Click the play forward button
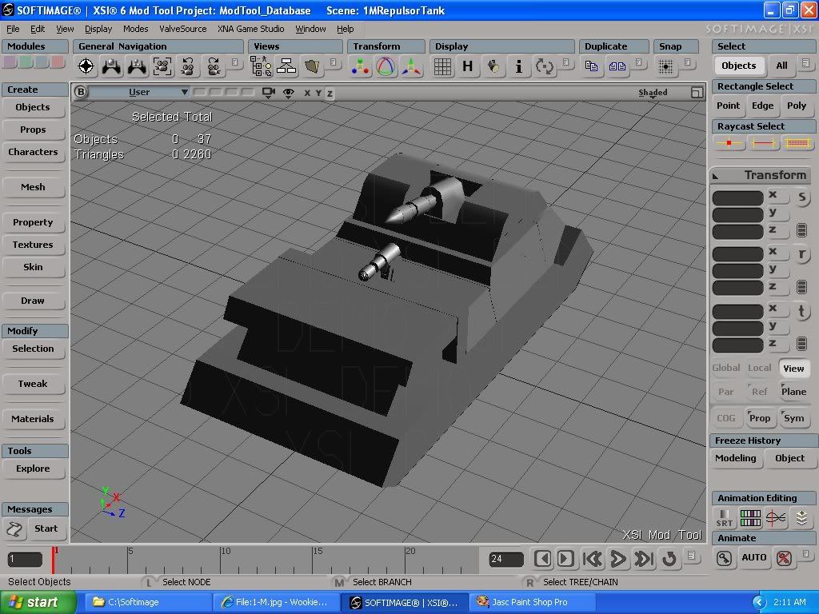Viewport: 819px width, 614px height. (x=618, y=559)
